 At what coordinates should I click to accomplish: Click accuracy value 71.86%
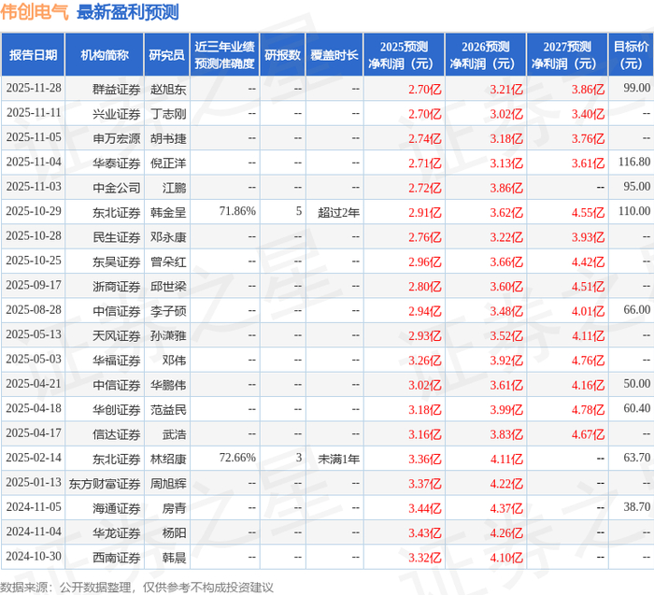pos(237,211)
